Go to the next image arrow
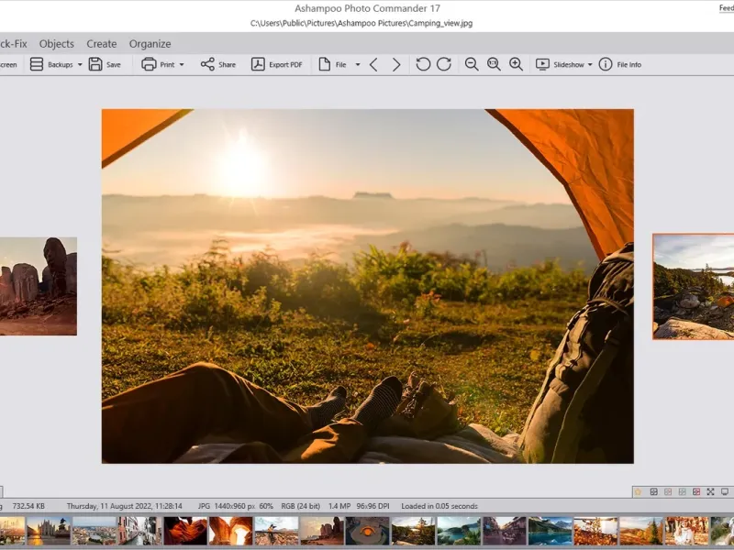The width and height of the screenshot is (734, 550). 396,64
